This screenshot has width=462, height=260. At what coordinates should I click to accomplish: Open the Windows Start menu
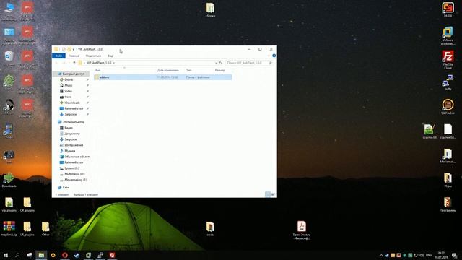click(x=5, y=255)
